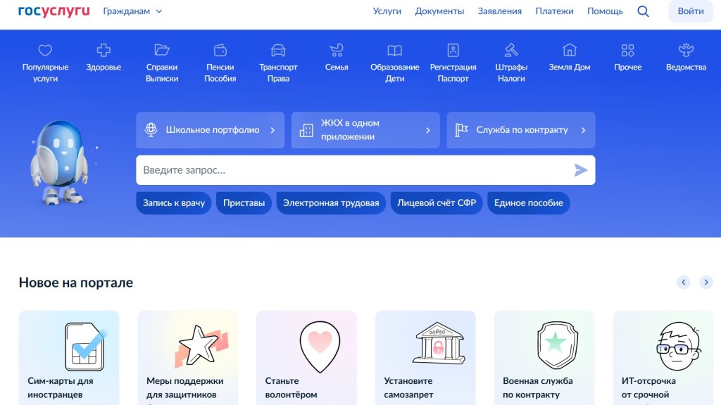The height and width of the screenshot is (405, 721).
Task: Click the send arrow in query field
Action: pos(581,170)
